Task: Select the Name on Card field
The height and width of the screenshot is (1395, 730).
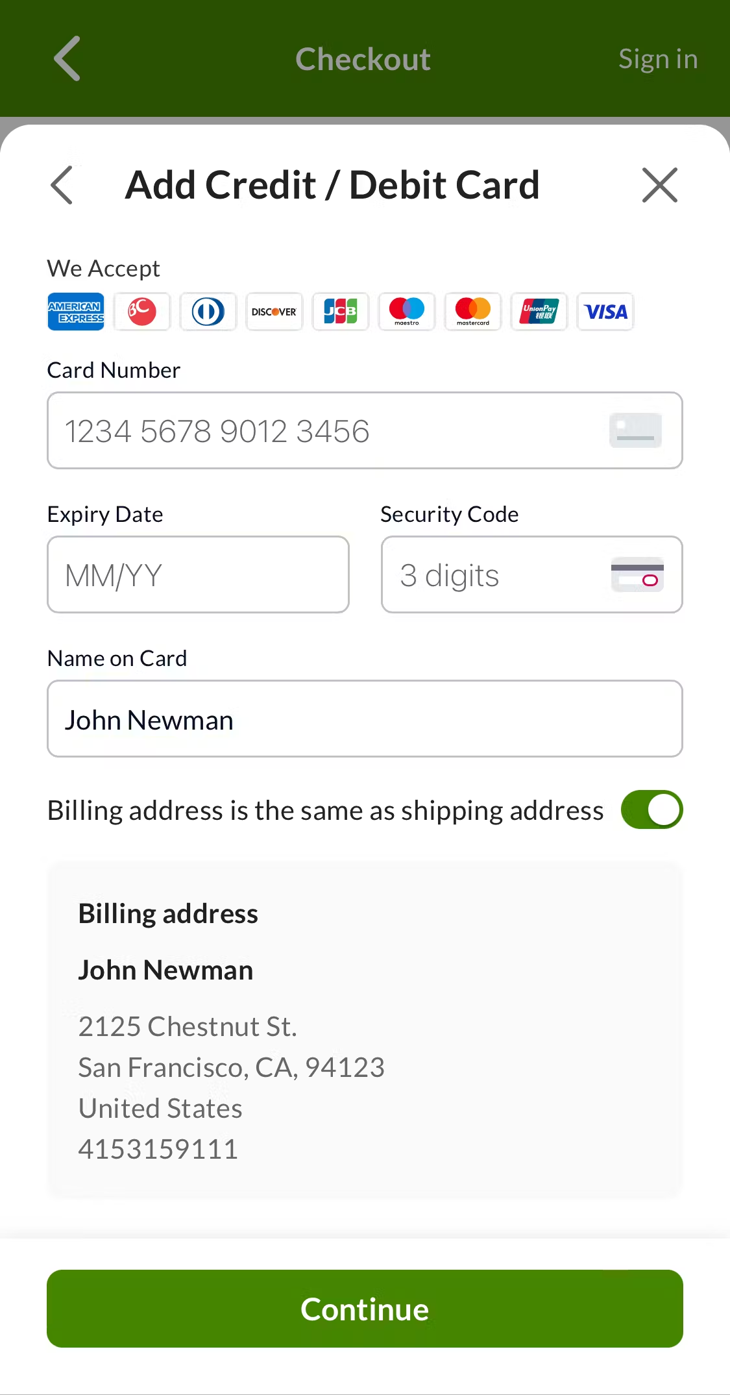Action: tap(365, 719)
